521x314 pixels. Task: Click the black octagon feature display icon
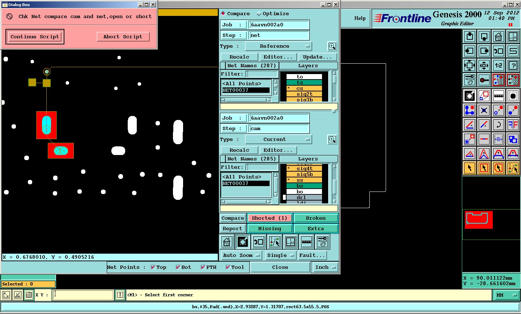pos(513,96)
